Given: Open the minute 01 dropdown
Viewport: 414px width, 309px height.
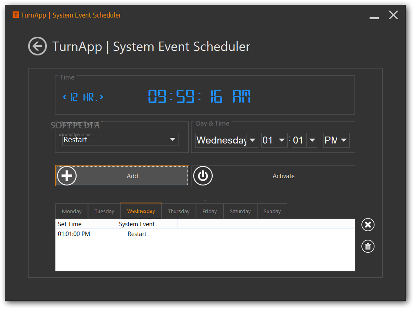Looking at the screenshot, I should 313,140.
